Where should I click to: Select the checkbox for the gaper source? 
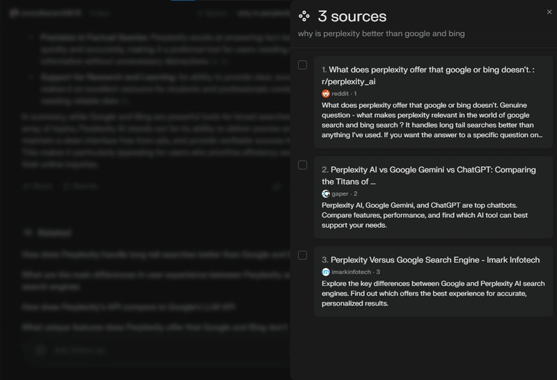[x=302, y=165]
